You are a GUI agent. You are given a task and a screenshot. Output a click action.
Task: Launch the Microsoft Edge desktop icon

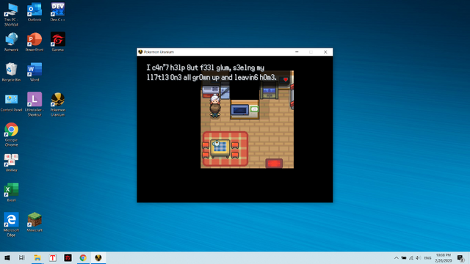tap(11, 224)
